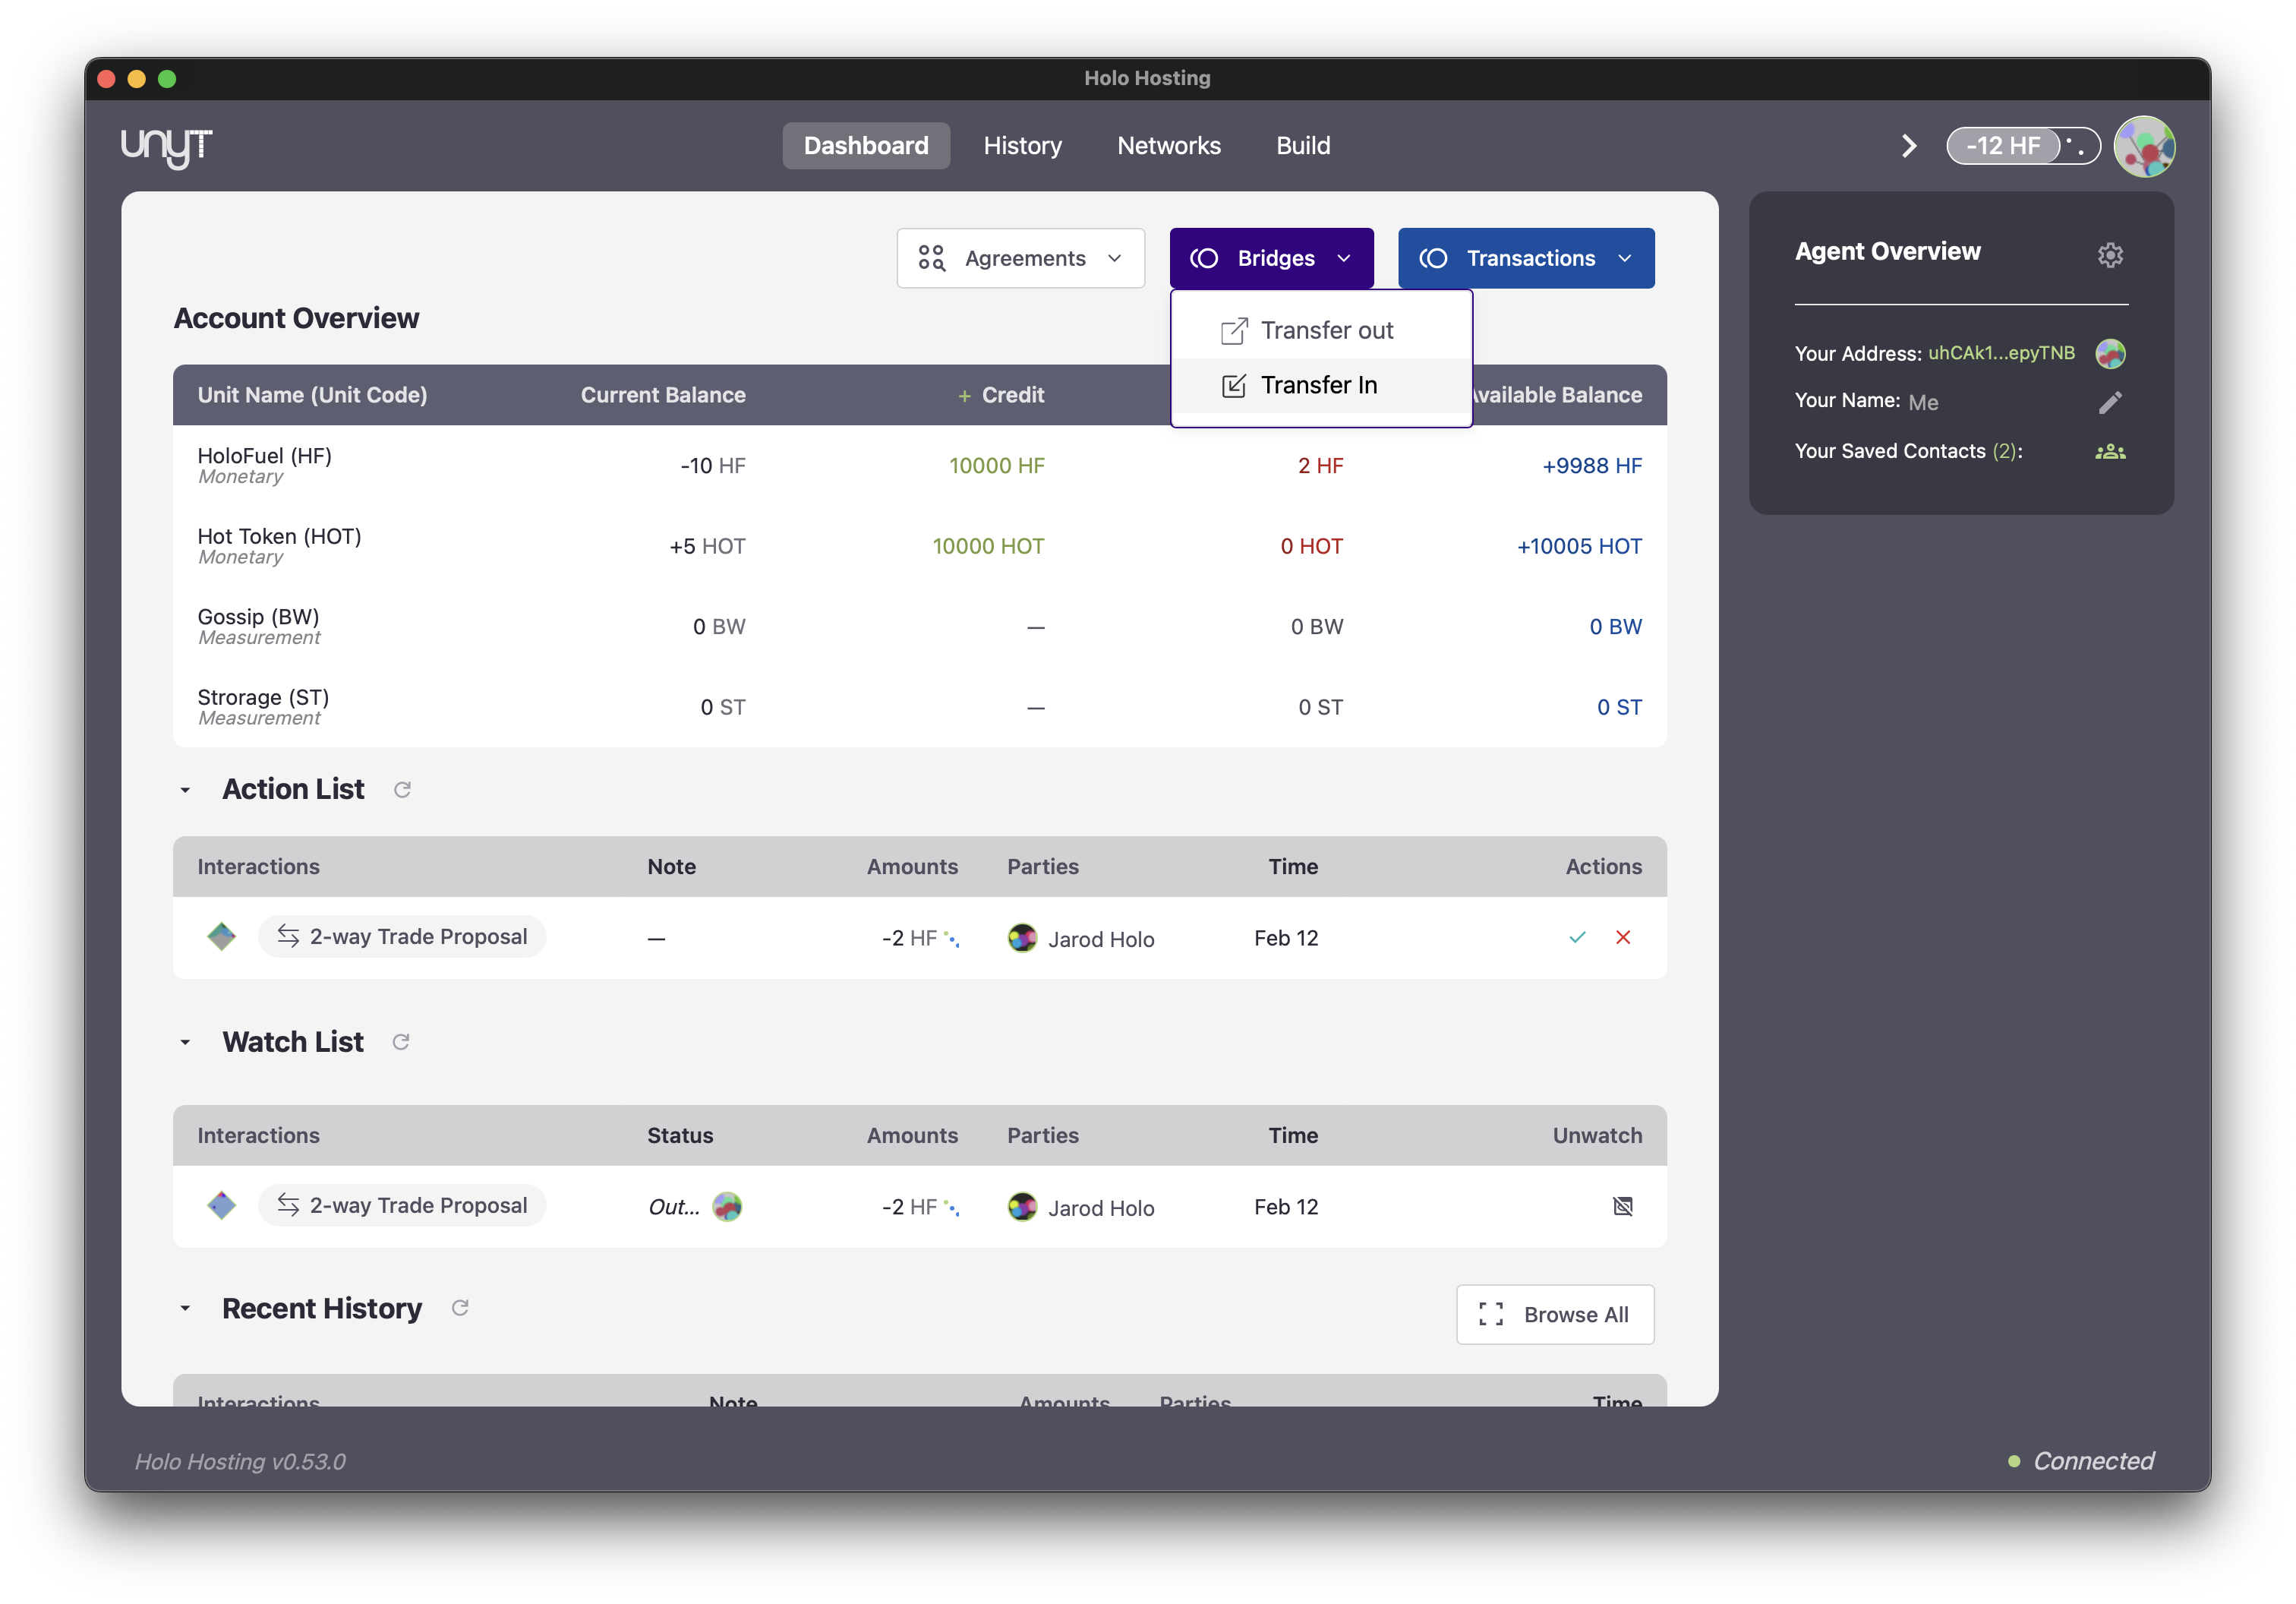This screenshot has height=1604, width=2296.
Task: Reject the trade proposal with red X
Action: (1623, 937)
